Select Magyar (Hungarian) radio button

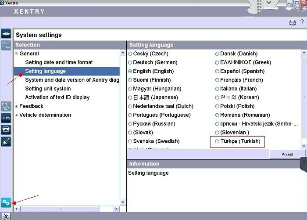point(130,89)
